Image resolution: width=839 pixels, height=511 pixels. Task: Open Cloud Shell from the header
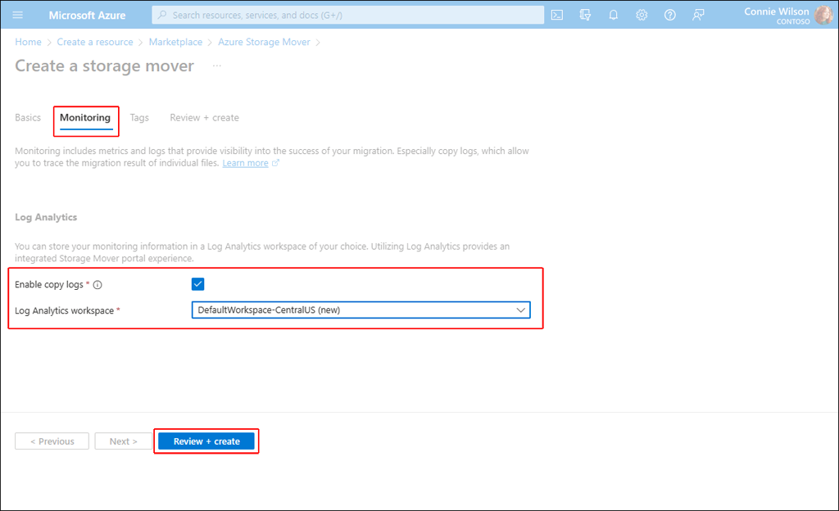(x=557, y=15)
